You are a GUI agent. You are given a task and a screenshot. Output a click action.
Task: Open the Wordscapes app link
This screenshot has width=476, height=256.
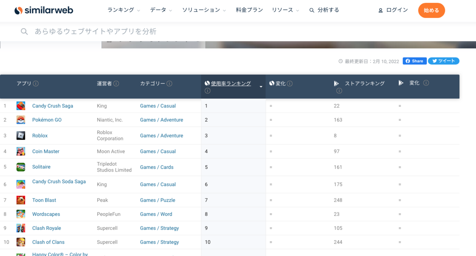click(46, 214)
